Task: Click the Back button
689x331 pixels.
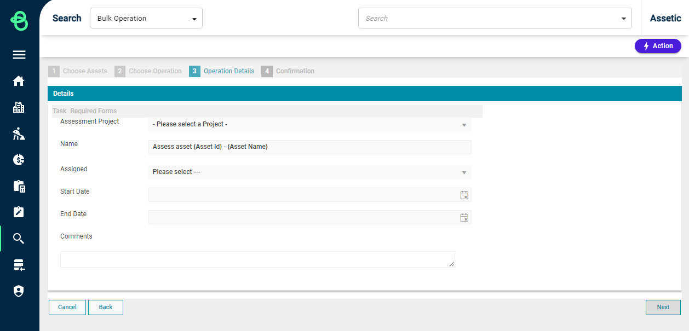Action: click(106, 307)
